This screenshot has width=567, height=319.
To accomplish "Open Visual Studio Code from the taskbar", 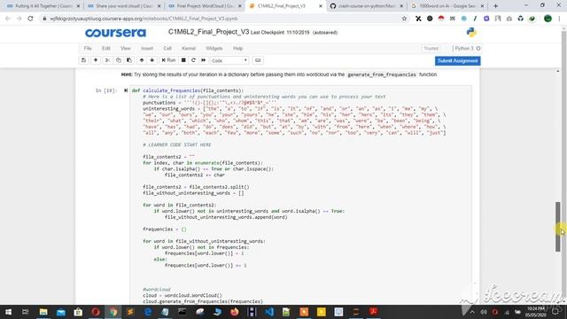I will tap(269, 312).
